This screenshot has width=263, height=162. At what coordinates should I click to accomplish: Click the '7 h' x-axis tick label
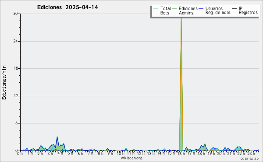[x=90, y=153]
